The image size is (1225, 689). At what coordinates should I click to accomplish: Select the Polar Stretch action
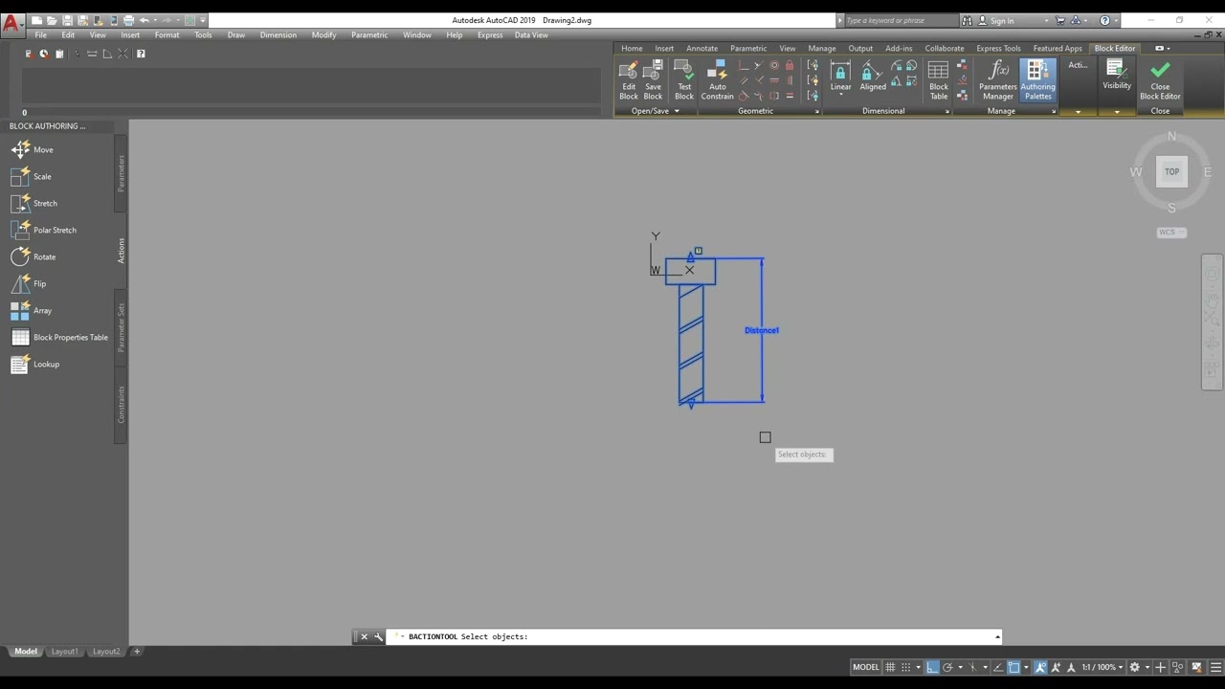tap(44, 230)
